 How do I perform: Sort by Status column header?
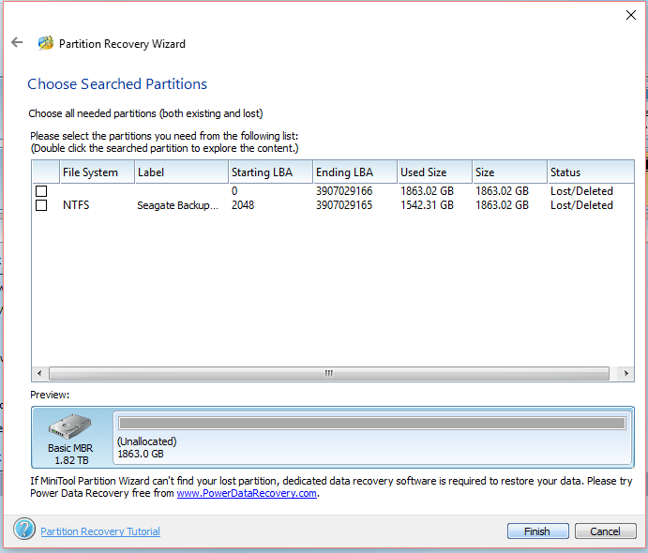(591, 172)
